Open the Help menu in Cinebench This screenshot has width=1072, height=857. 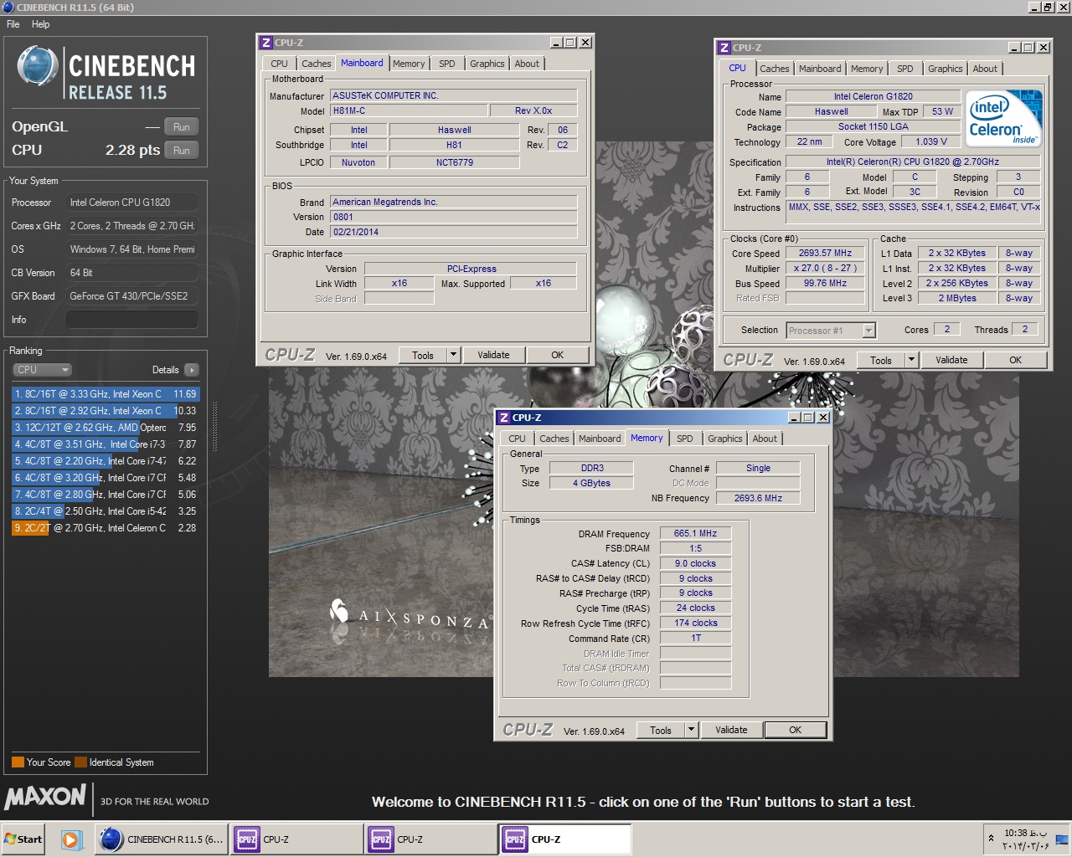click(41, 24)
